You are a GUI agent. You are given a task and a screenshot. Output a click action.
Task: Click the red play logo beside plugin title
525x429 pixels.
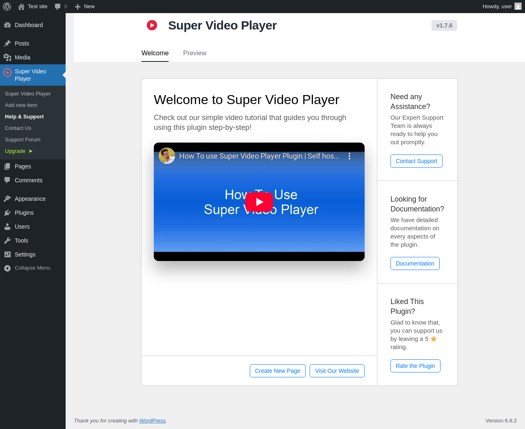[152, 25]
